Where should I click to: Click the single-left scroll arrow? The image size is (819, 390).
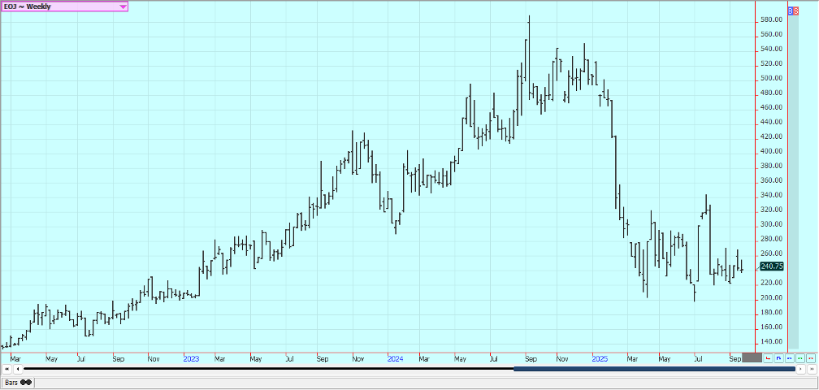coord(18,369)
